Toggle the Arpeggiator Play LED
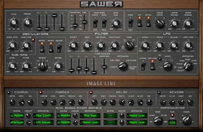 tap(172, 115)
